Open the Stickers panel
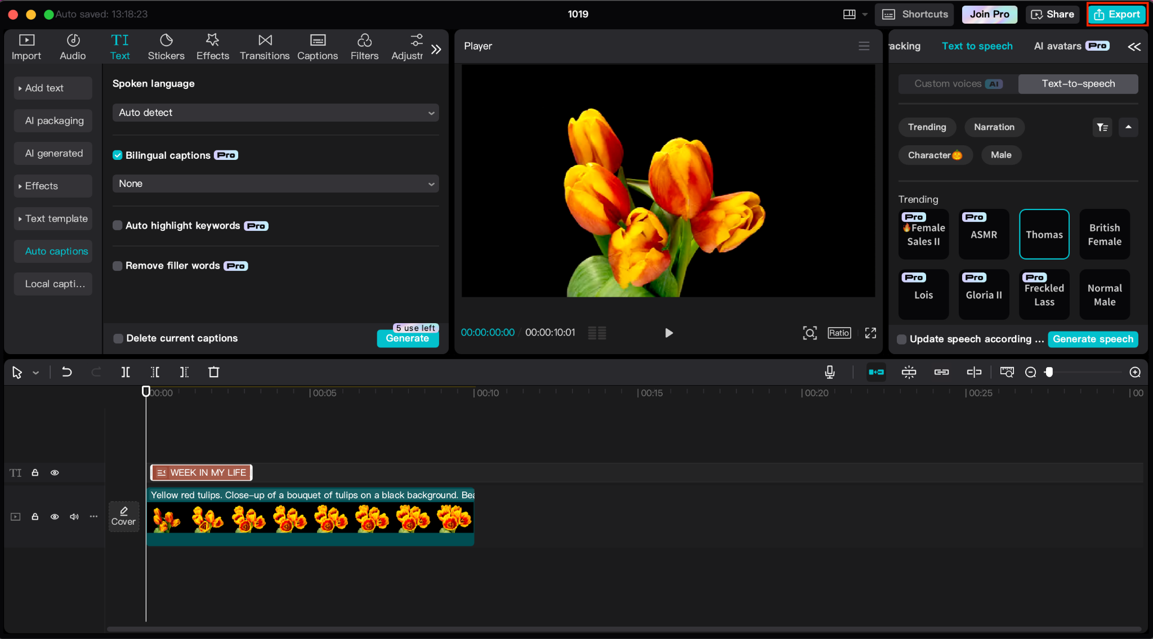This screenshot has width=1153, height=639. pos(166,46)
